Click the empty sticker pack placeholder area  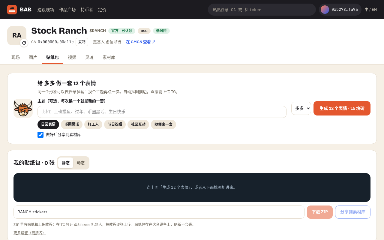pos(192,187)
